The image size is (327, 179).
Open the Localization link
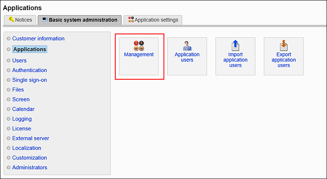27,148
